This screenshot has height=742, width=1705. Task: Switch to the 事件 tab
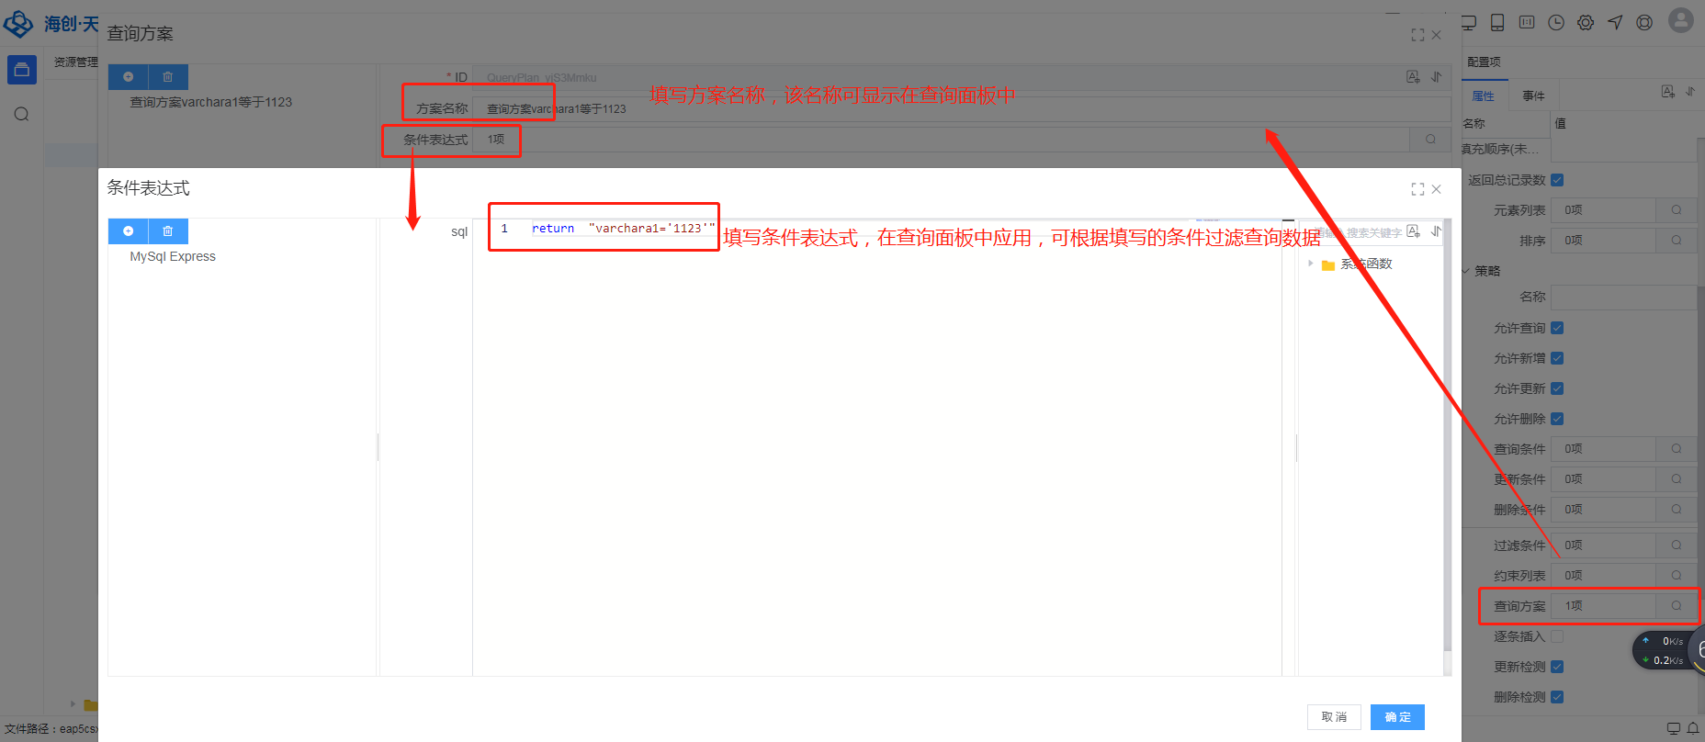click(1533, 96)
